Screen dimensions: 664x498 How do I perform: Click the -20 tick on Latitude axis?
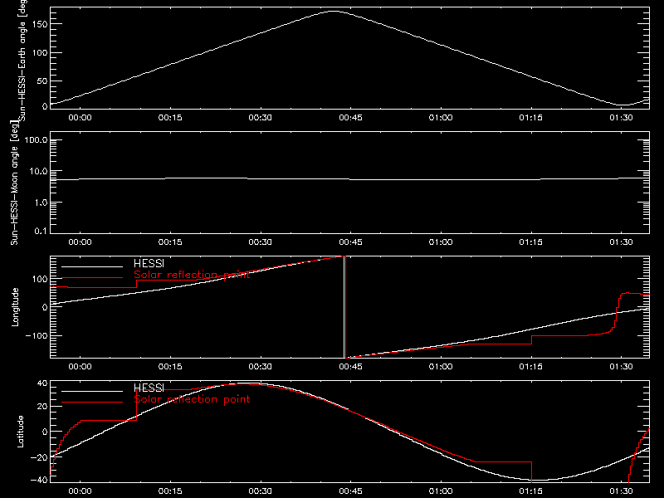pyautogui.click(x=39, y=457)
